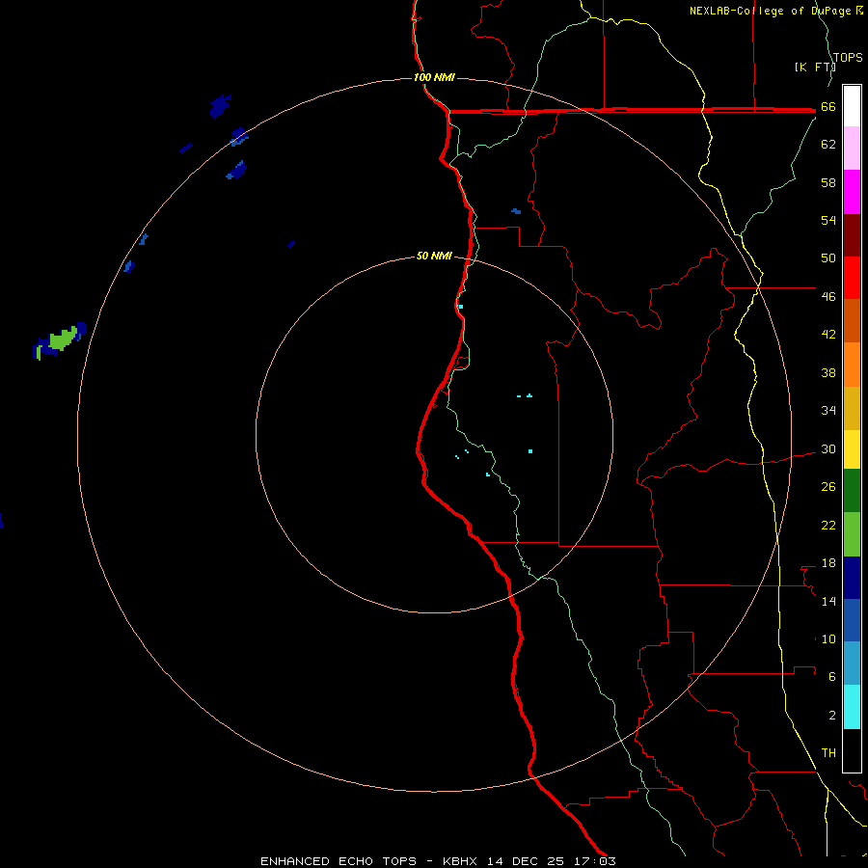The image size is (868, 868).
Task: Click the light green echo blob offshore
Action: pos(62,339)
